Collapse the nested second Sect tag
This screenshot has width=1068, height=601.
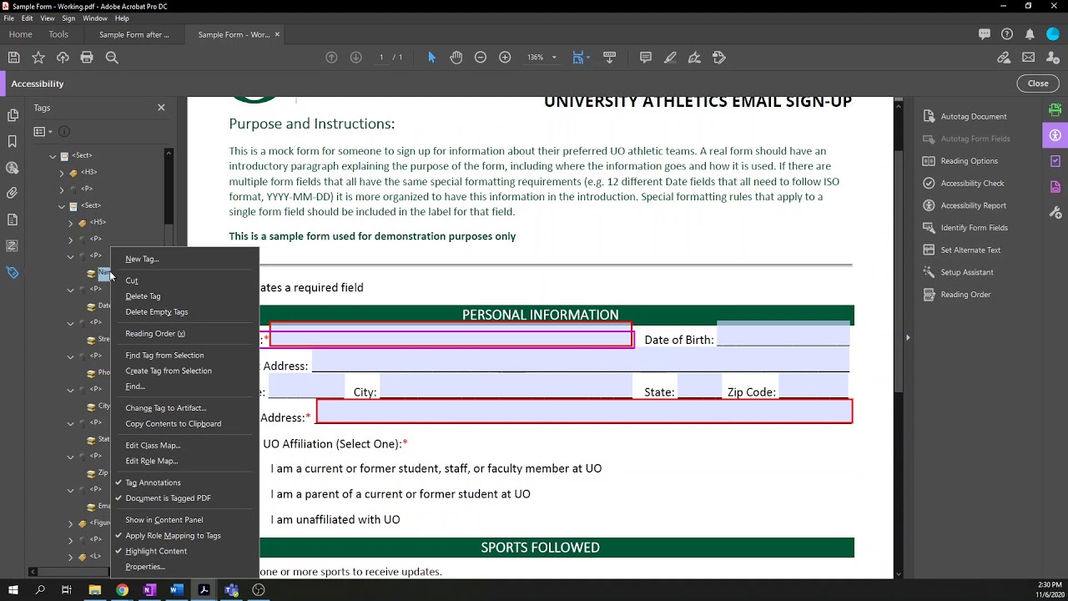pos(62,206)
